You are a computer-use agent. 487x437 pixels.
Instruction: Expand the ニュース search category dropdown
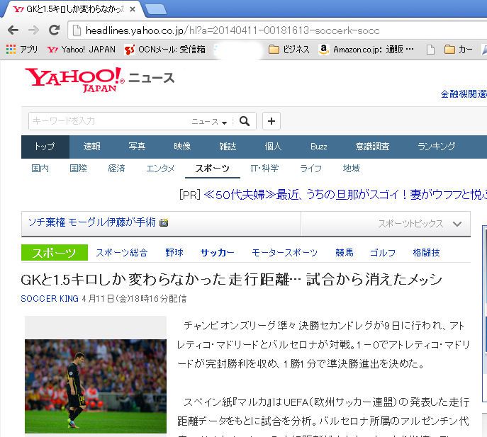pyautogui.click(x=209, y=122)
